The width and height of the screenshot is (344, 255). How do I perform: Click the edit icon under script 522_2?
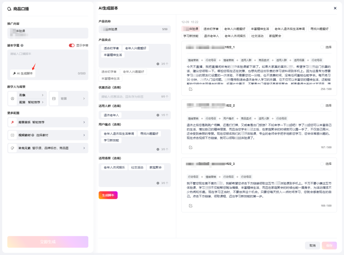tap(190, 147)
